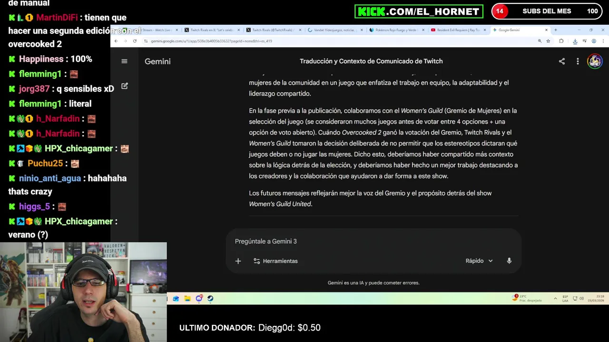Open volume control in system tray

(581, 298)
